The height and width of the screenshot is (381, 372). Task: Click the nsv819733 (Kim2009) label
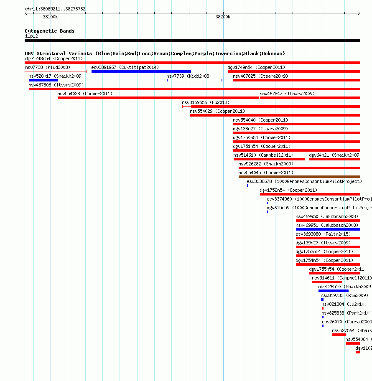coord(344,295)
